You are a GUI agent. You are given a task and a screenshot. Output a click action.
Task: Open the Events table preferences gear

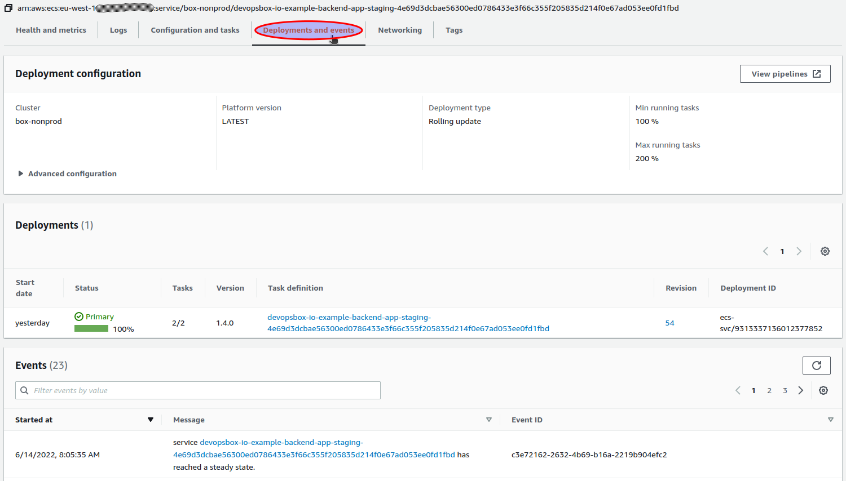(823, 390)
